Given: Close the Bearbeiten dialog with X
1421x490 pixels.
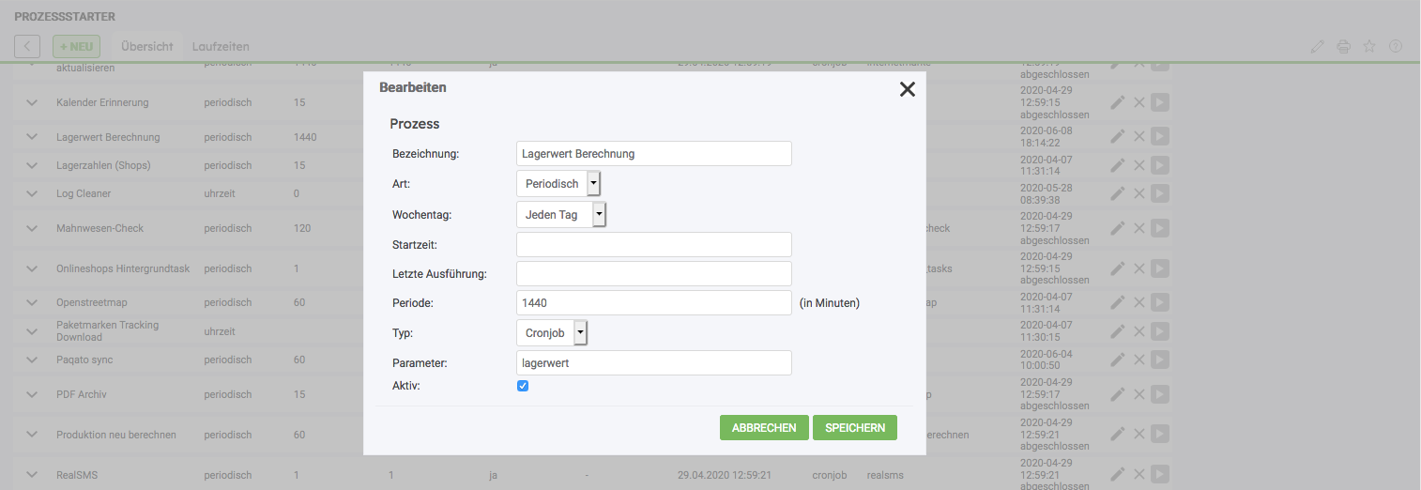Looking at the screenshot, I should [907, 89].
